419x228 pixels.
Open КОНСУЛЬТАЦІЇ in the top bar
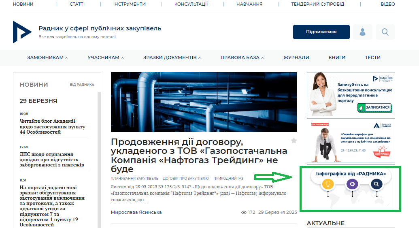point(191,4)
